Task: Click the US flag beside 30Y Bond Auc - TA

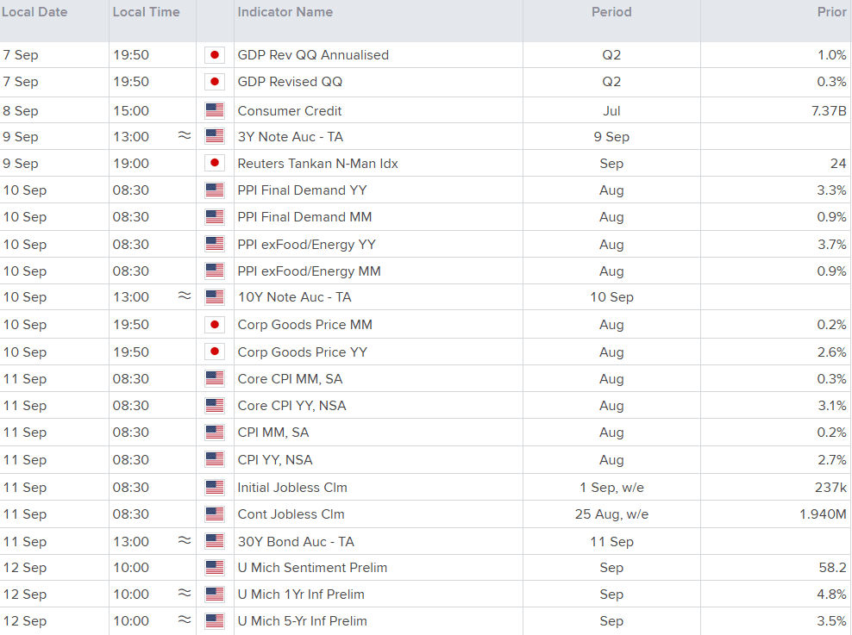Action: pyautogui.click(x=215, y=541)
